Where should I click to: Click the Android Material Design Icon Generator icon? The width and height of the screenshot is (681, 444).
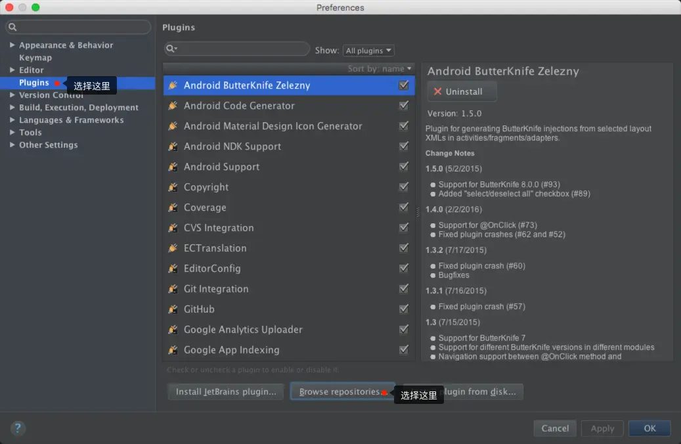[173, 126]
